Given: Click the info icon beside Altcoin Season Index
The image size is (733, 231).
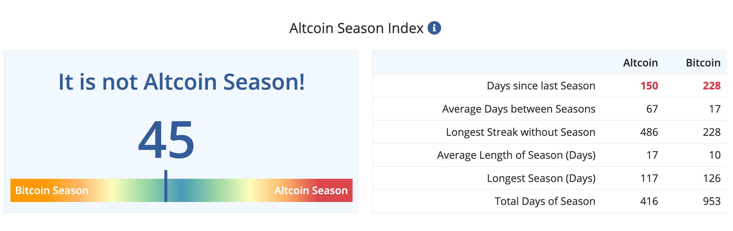Looking at the screenshot, I should (434, 28).
